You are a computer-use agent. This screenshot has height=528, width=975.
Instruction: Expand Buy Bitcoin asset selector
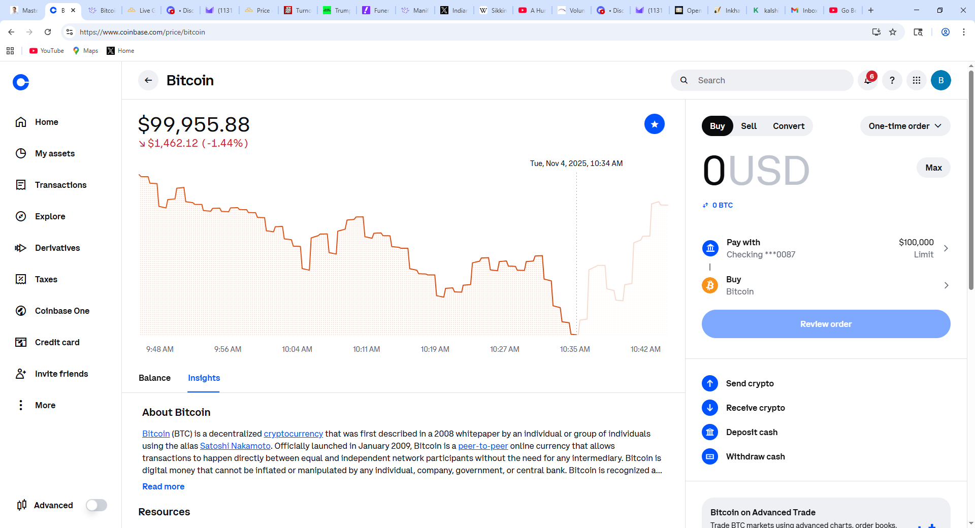tap(826, 285)
